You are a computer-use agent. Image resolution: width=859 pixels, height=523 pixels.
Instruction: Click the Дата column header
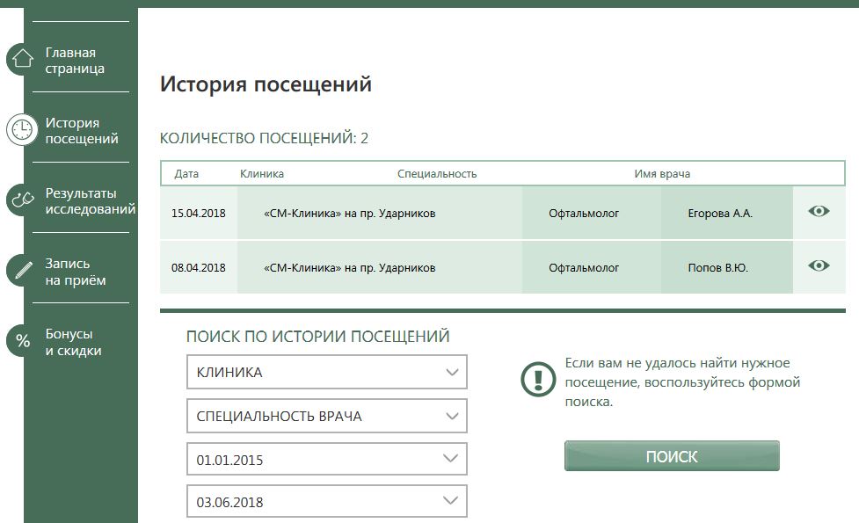pos(186,174)
